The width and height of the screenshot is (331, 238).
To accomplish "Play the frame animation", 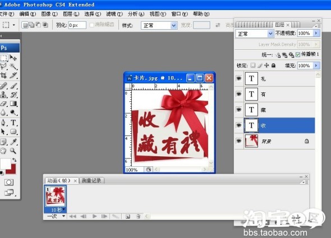I will click(95, 216).
